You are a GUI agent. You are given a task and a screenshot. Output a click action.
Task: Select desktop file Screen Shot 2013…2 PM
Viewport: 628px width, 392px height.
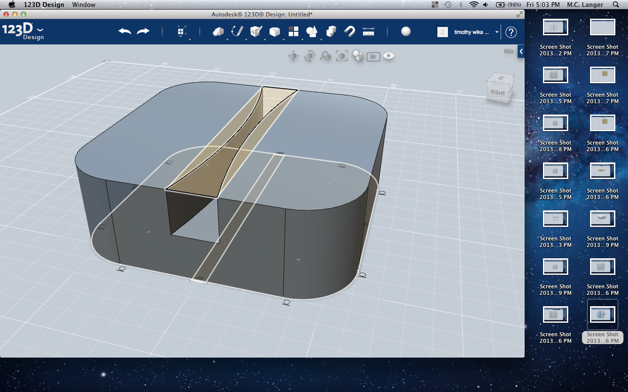[555, 37]
